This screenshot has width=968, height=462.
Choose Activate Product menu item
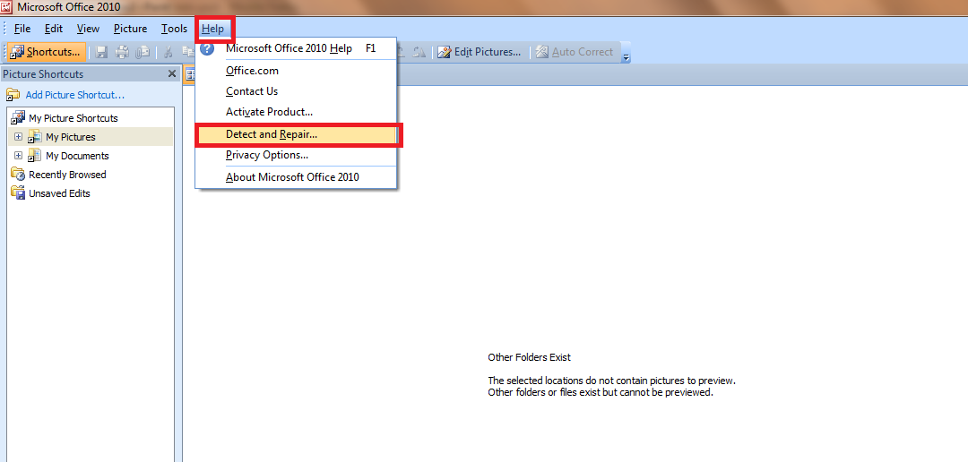(x=296, y=112)
